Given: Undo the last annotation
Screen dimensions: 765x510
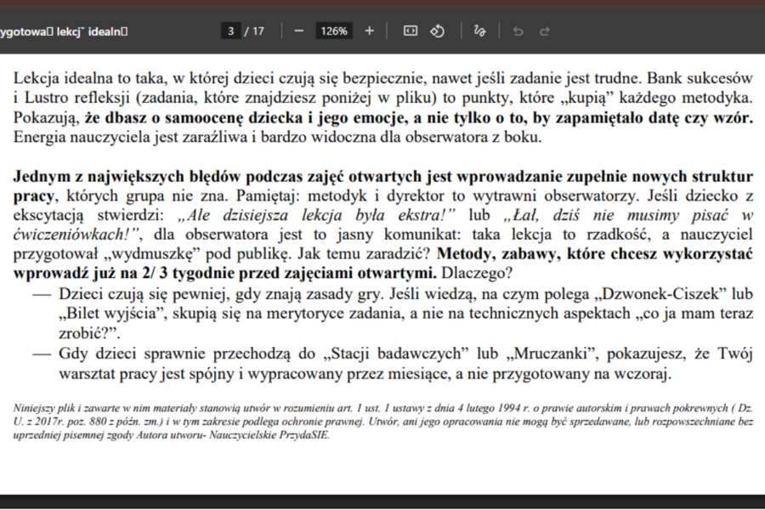Looking at the screenshot, I should [x=517, y=30].
